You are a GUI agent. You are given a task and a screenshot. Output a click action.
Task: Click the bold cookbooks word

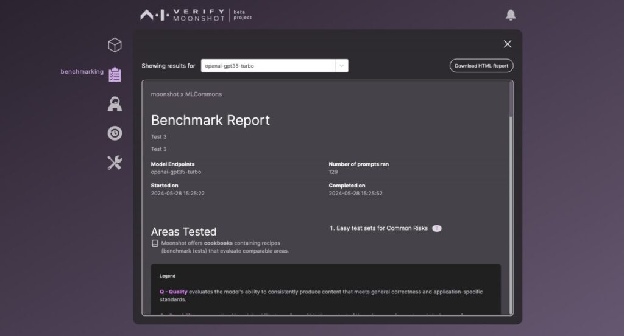218,243
